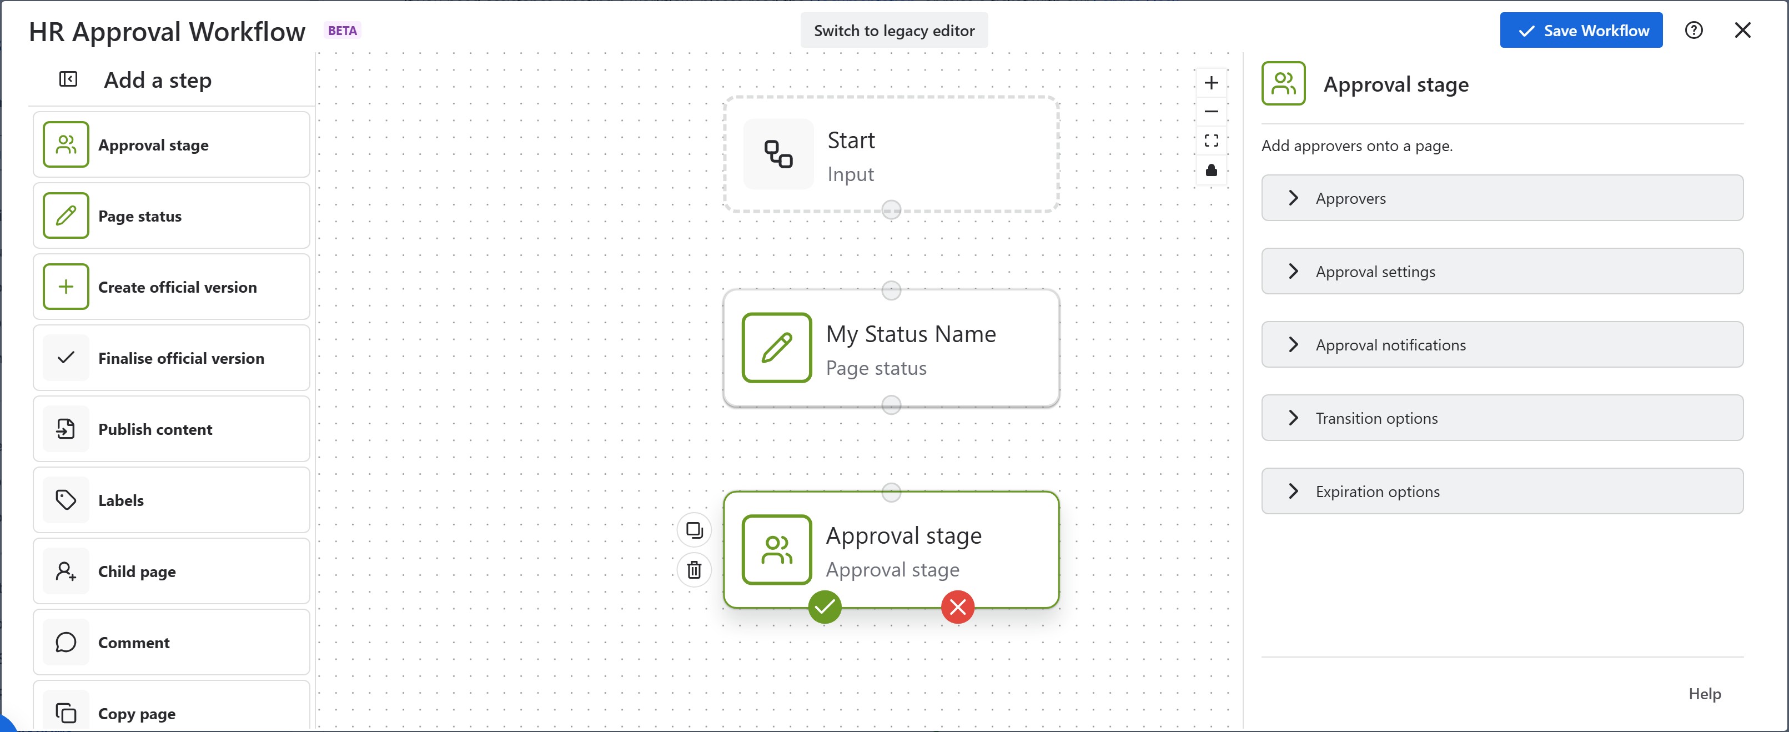The height and width of the screenshot is (732, 1789).
Task: Toggle the canvas lock icon
Action: click(1211, 170)
